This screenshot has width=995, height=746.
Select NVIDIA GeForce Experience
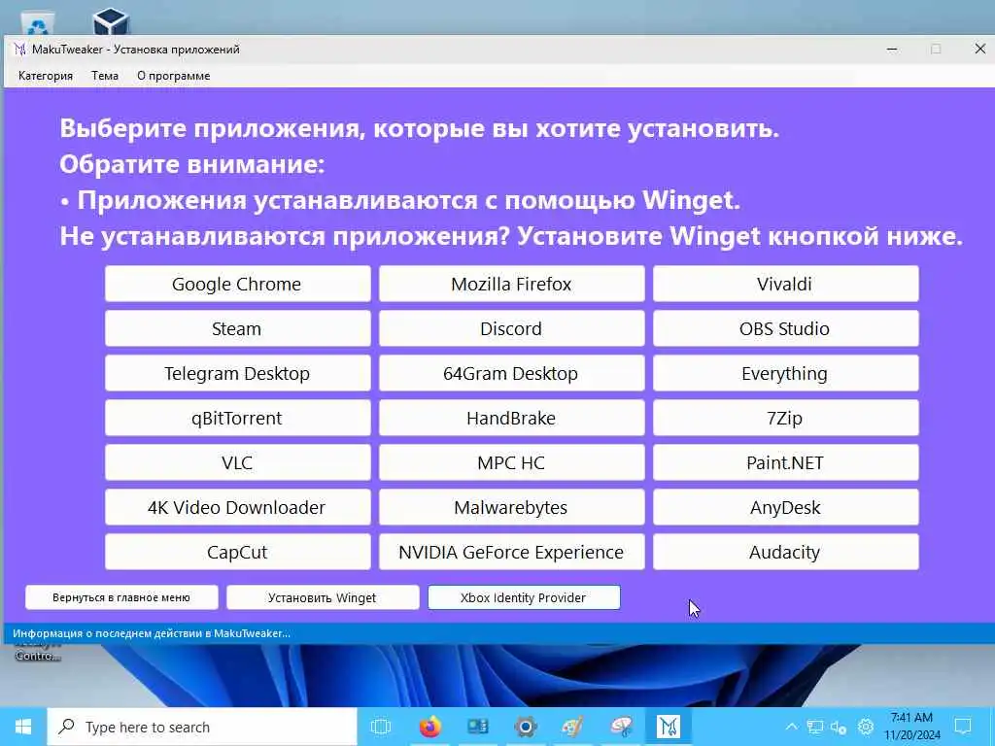click(511, 552)
